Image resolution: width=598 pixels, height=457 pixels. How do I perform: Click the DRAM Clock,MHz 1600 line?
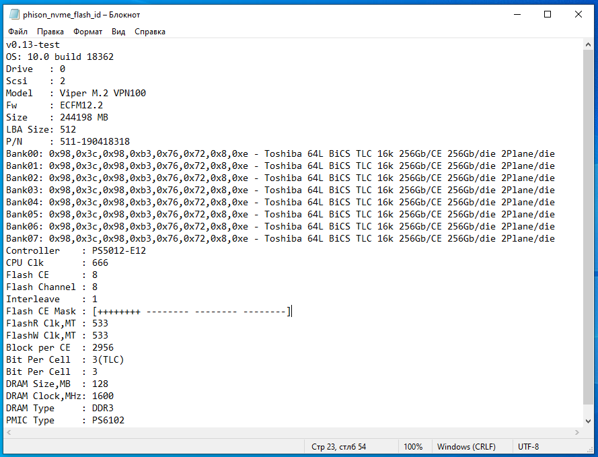(60, 396)
